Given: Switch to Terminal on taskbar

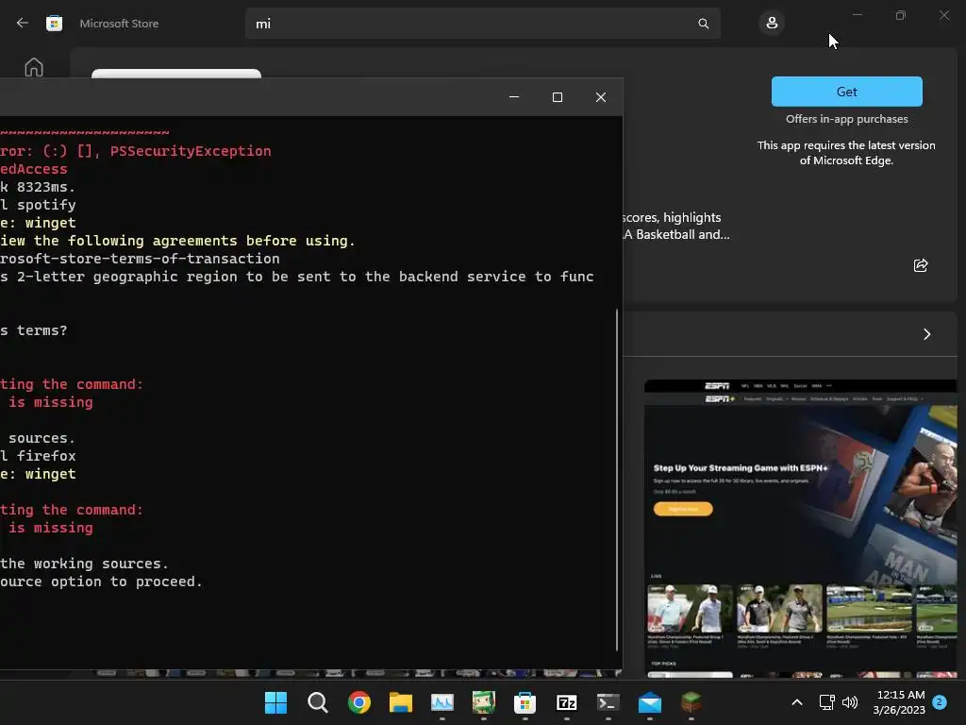Looking at the screenshot, I should pos(608,702).
